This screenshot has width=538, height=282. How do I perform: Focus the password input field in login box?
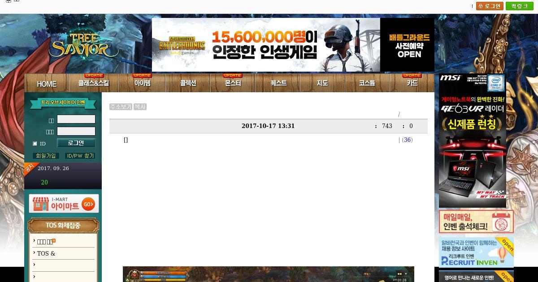point(76,131)
